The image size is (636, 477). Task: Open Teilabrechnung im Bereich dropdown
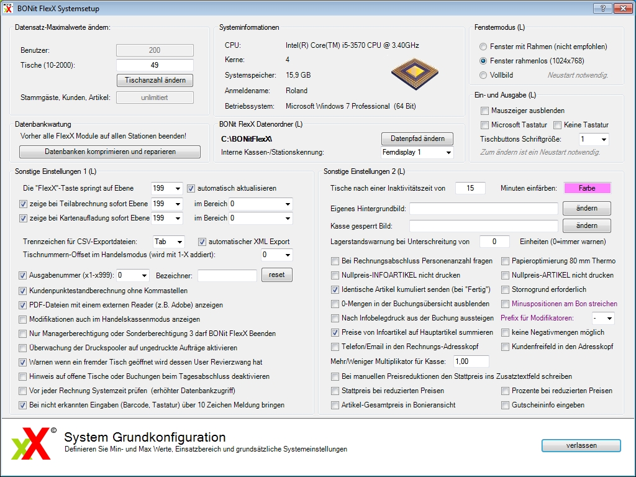pyautogui.click(x=261, y=204)
